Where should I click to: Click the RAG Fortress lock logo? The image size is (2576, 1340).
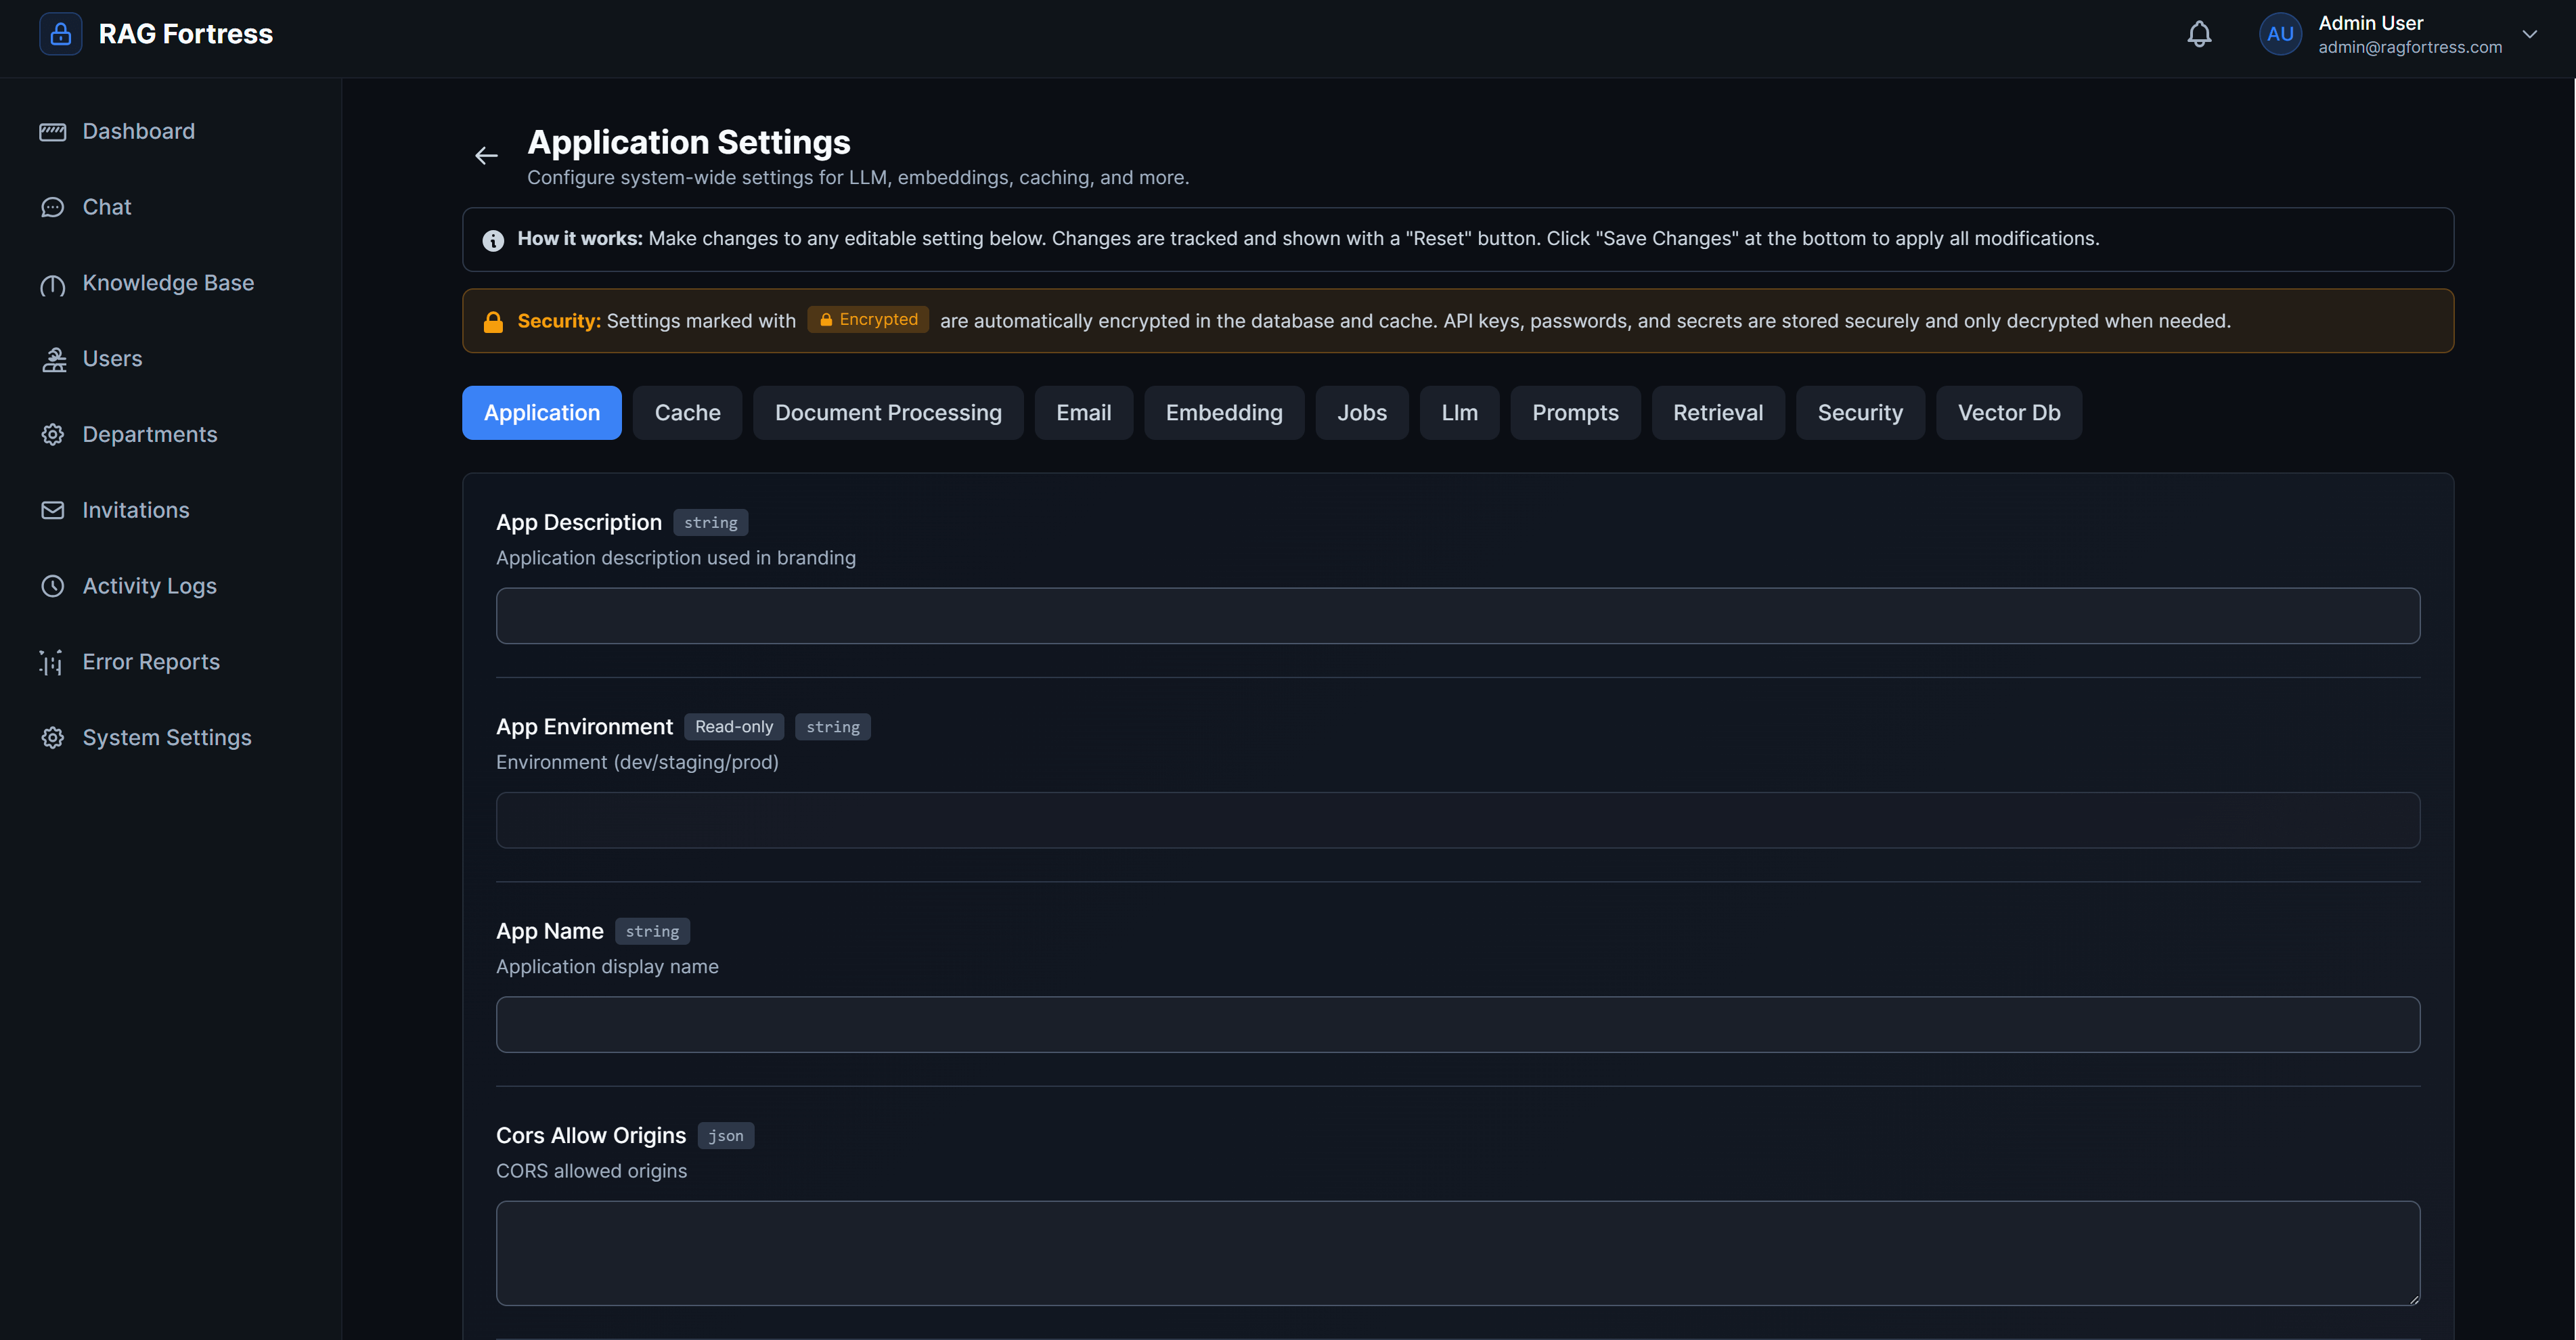tap(60, 33)
